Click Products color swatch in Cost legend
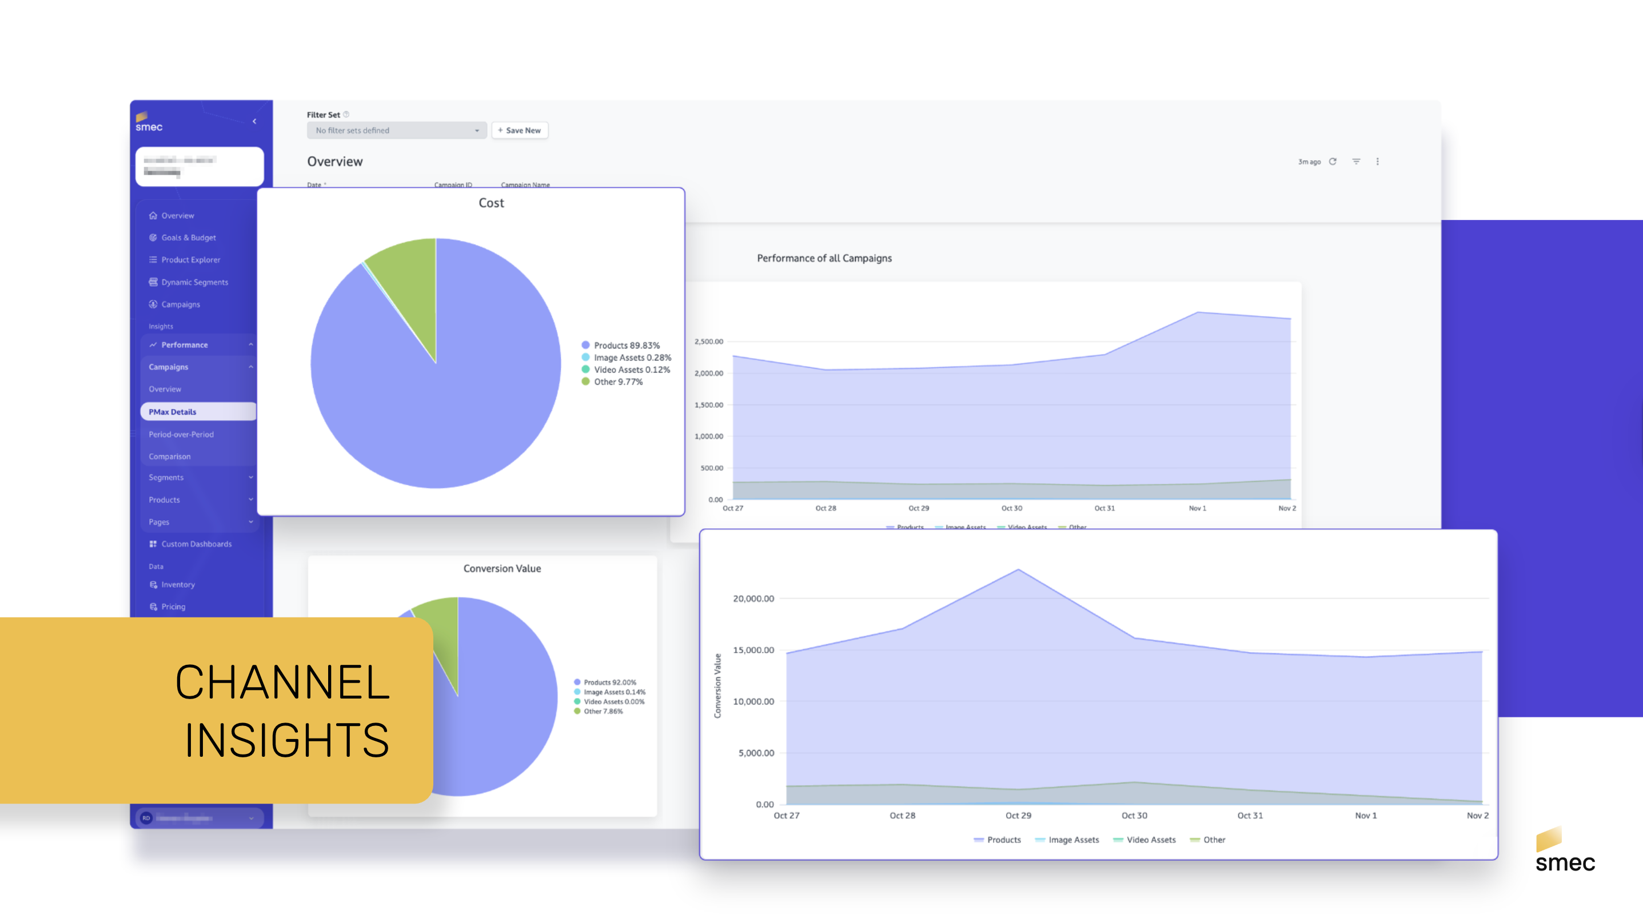This screenshot has height=923, width=1643. tap(585, 345)
